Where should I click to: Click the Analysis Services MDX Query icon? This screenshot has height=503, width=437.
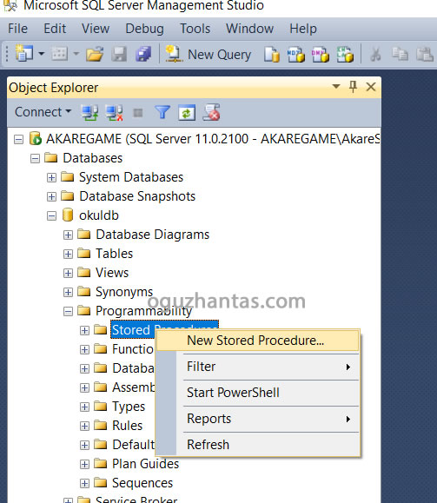296,54
